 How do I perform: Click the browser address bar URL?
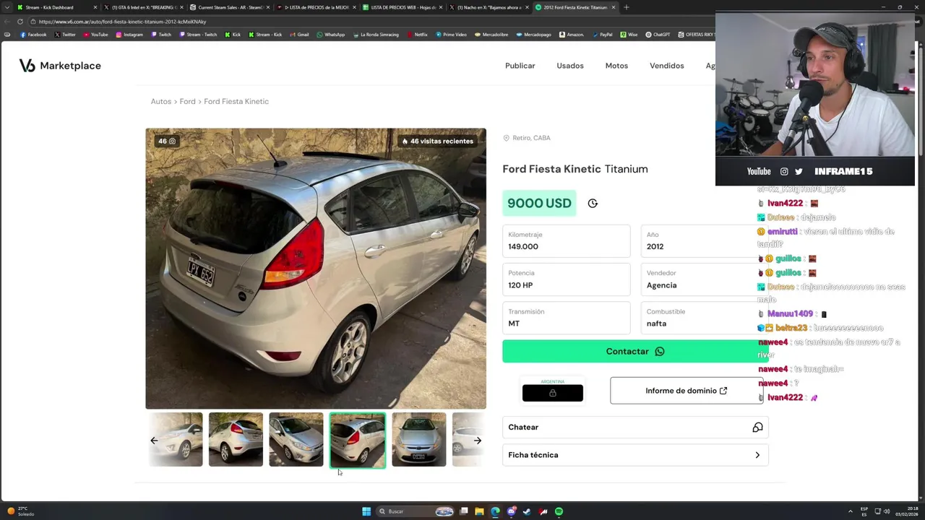pyautogui.click(x=123, y=22)
